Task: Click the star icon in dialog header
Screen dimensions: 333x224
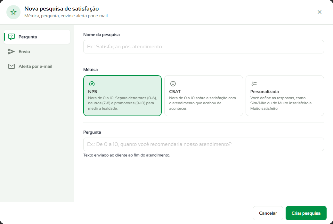Action: [x=13, y=12]
